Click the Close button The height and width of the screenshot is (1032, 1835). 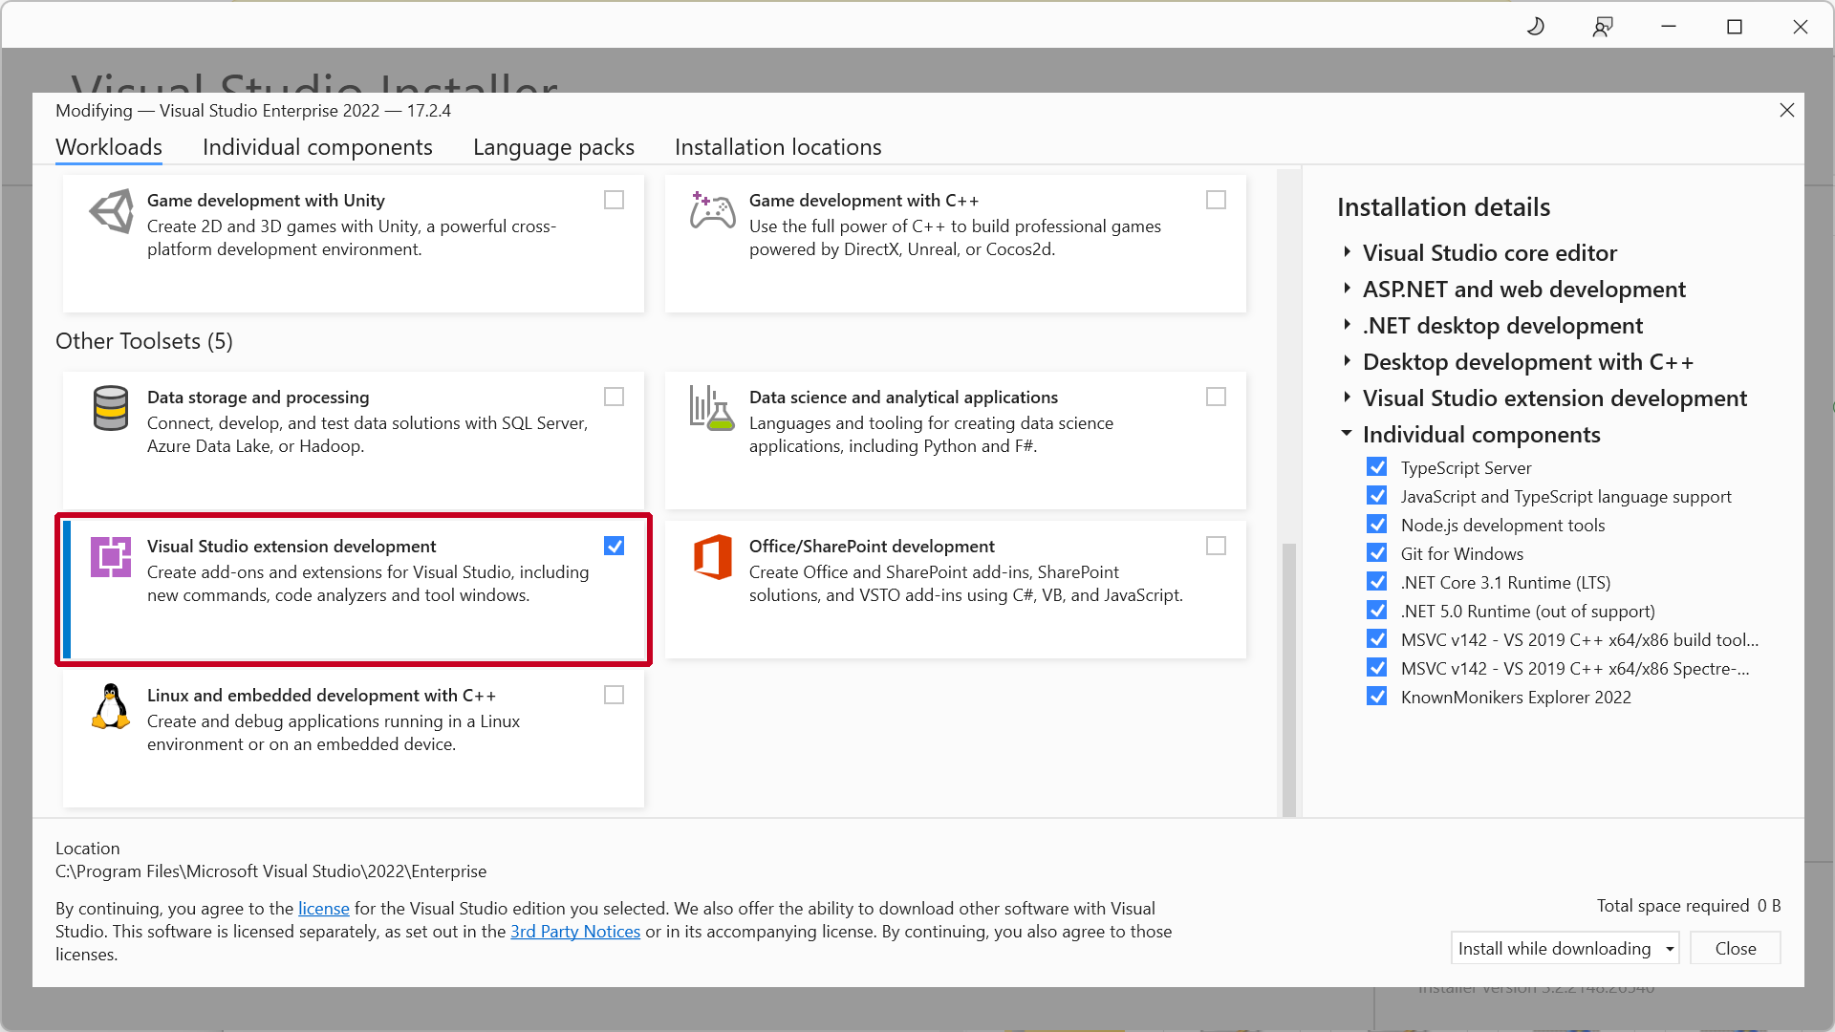coord(1736,949)
